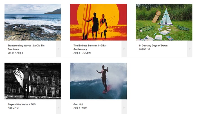Image resolution: width=197 pixels, height=114 pixels.
Task: Open the Gun Ho! event title
Action: click(x=79, y=104)
